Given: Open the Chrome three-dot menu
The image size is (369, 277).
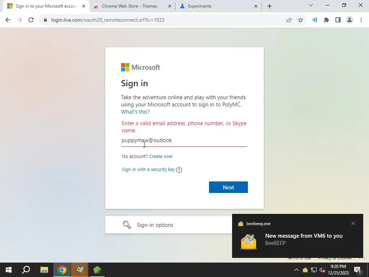Looking at the screenshot, I should tap(361, 20).
